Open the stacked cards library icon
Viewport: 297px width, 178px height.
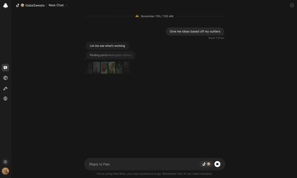(x=5, y=78)
